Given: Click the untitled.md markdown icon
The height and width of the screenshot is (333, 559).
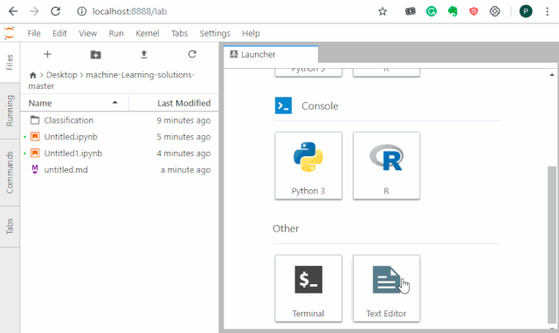Looking at the screenshot, I should coord(35,169).
